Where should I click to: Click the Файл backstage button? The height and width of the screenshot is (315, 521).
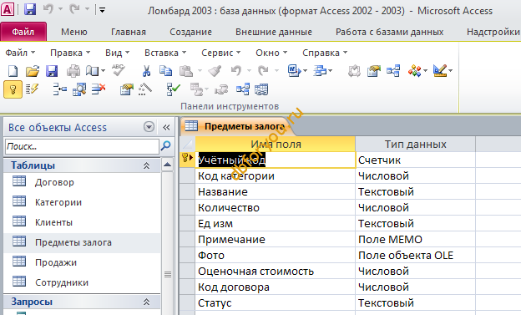(x=23, y=32)
